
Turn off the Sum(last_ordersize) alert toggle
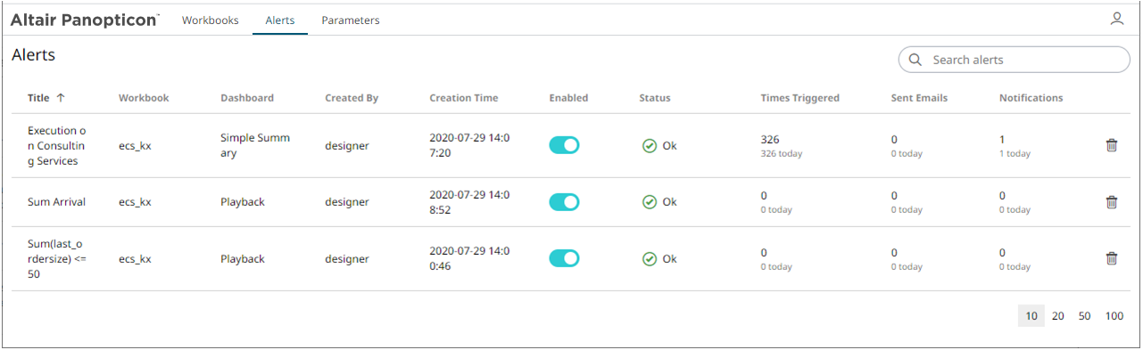[564, 258]
